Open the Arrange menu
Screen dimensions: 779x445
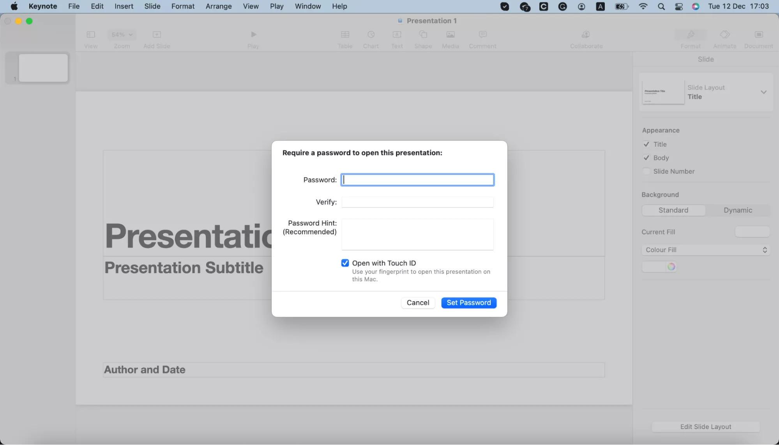218,6
